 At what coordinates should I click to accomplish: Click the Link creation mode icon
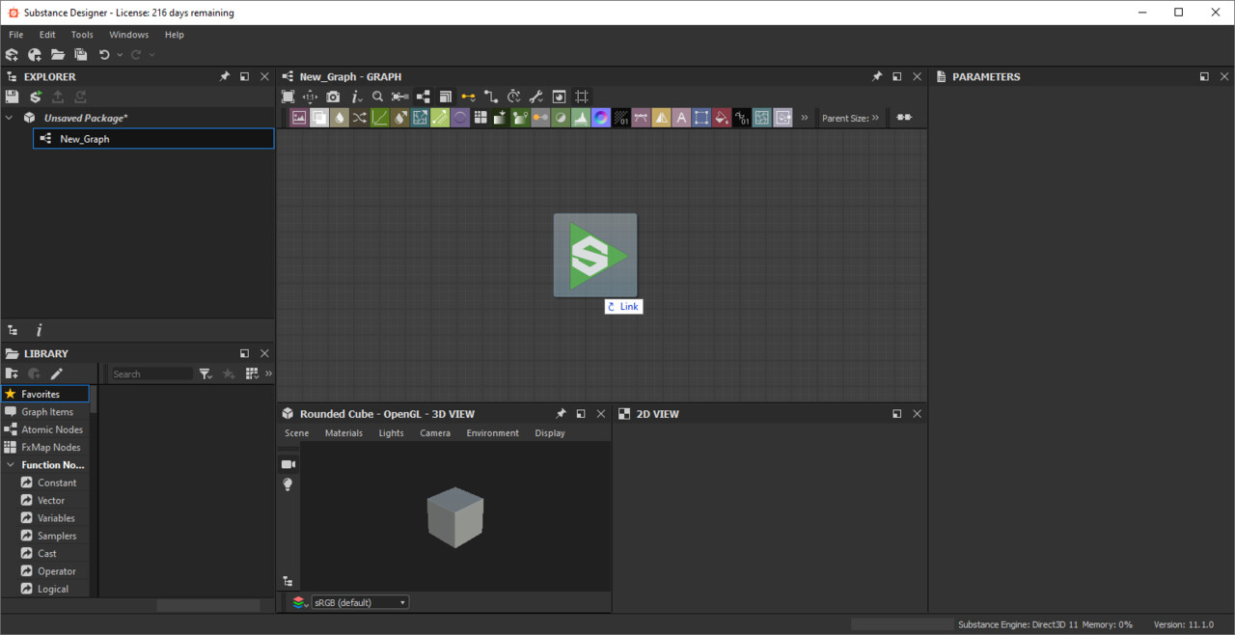click(468, 97)
